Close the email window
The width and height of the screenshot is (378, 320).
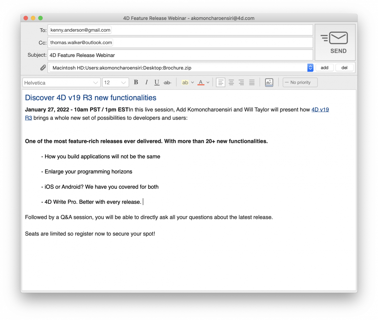tap(26, 18)
